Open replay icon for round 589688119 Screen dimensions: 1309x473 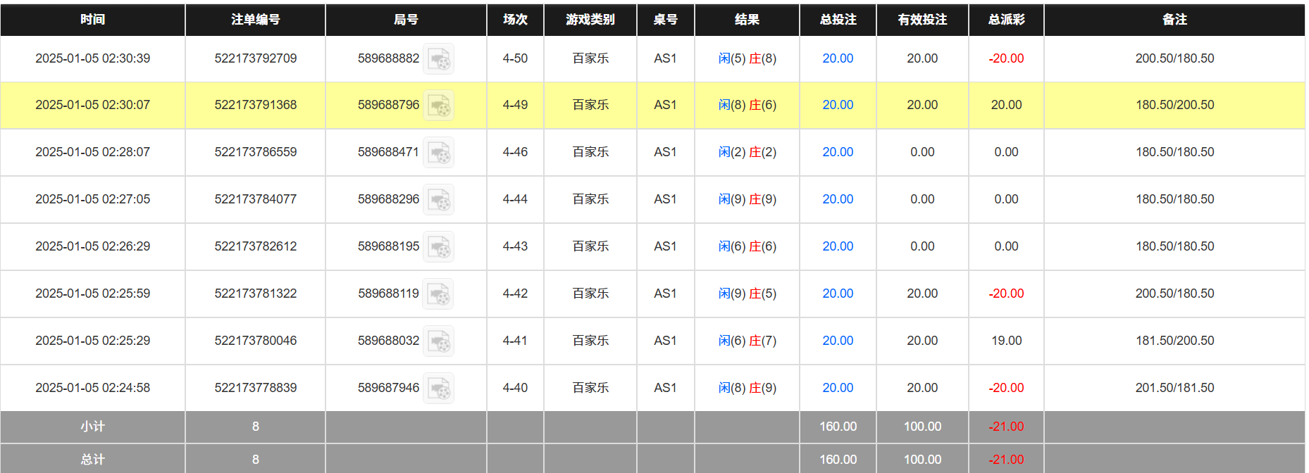[438, 294]
